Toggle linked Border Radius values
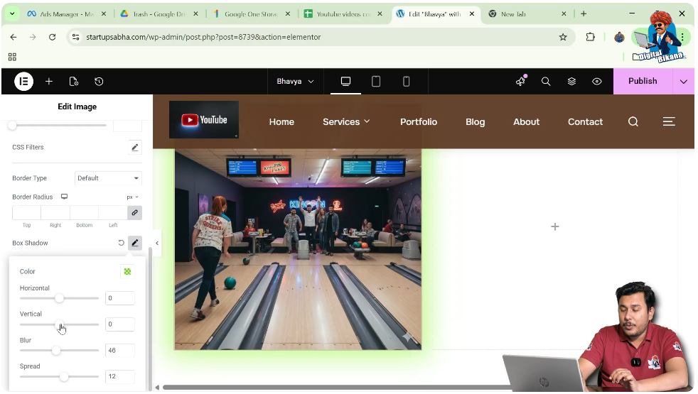698x394 pixels. [x=134, y=212]
